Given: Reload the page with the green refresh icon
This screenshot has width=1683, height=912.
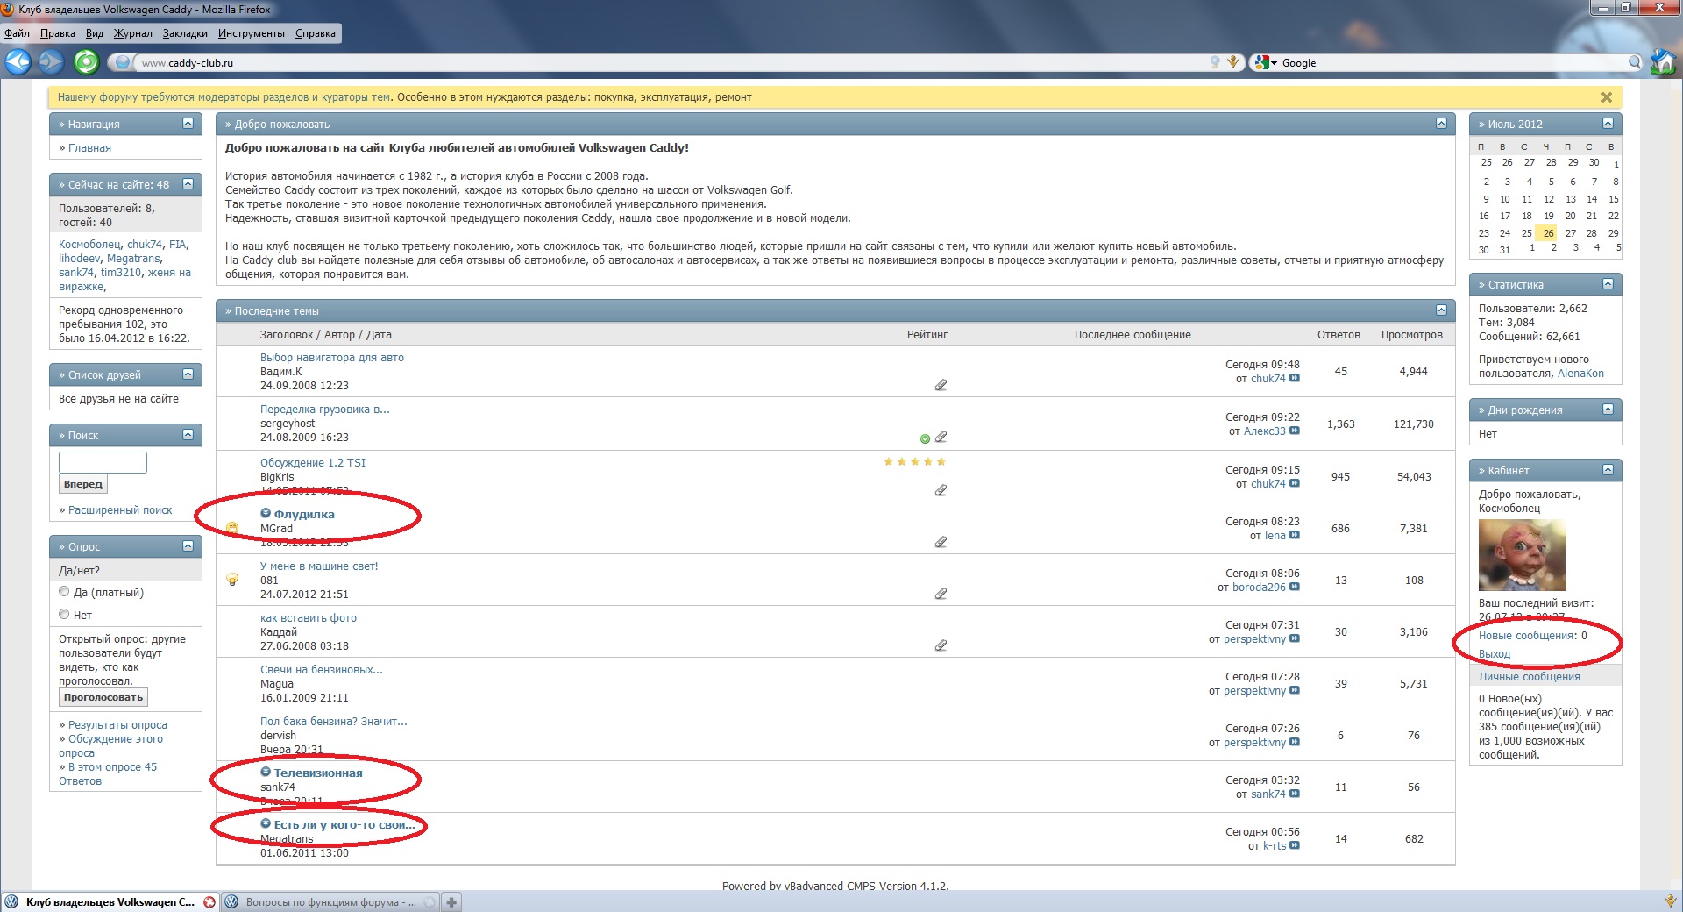Looking at the screenshot, I should click(x=86, y=61).
